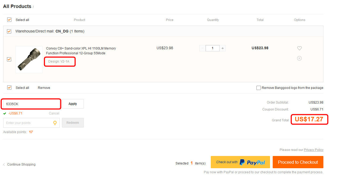The width and height of the screenshot is (337, 181).
Task: Click the Apply coupon button
Action: (x=73, y=104)
